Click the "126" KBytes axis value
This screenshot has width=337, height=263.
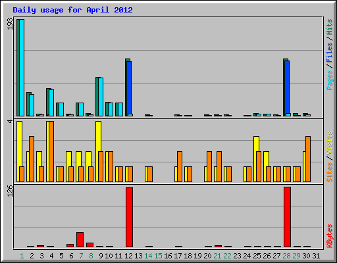point(10,191)
